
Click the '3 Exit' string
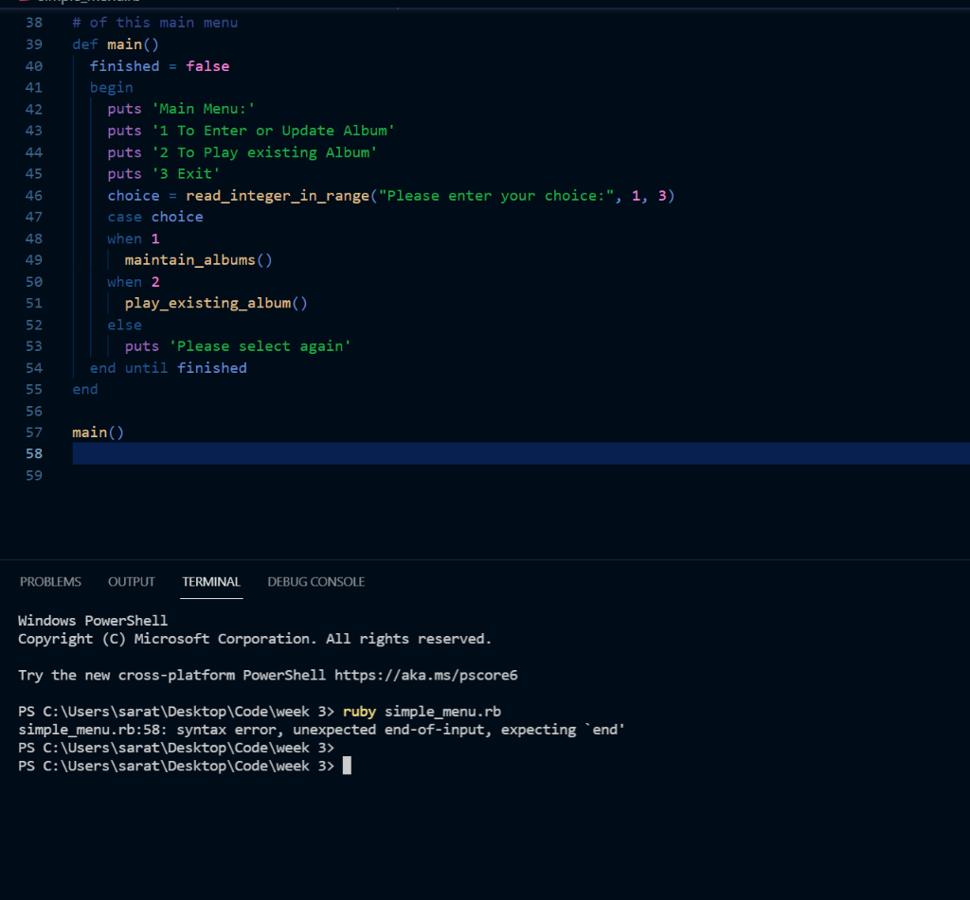[x=187, y=174]
